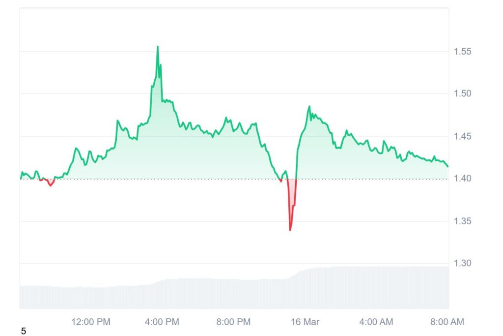Click the small red dip near chart start
Image resolution: width=503 pixels, height=336 pixels.
(50, 185)
